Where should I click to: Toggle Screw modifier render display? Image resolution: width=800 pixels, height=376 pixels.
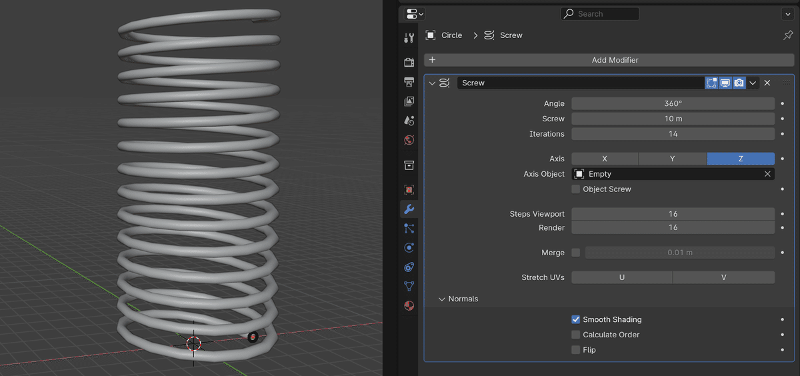[x=739, y=83]
